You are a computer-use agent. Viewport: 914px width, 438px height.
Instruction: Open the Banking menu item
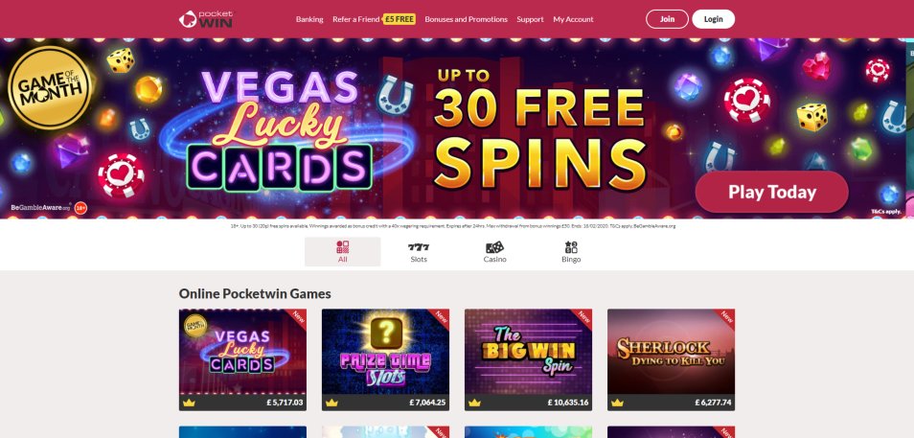tap(308, 19)
